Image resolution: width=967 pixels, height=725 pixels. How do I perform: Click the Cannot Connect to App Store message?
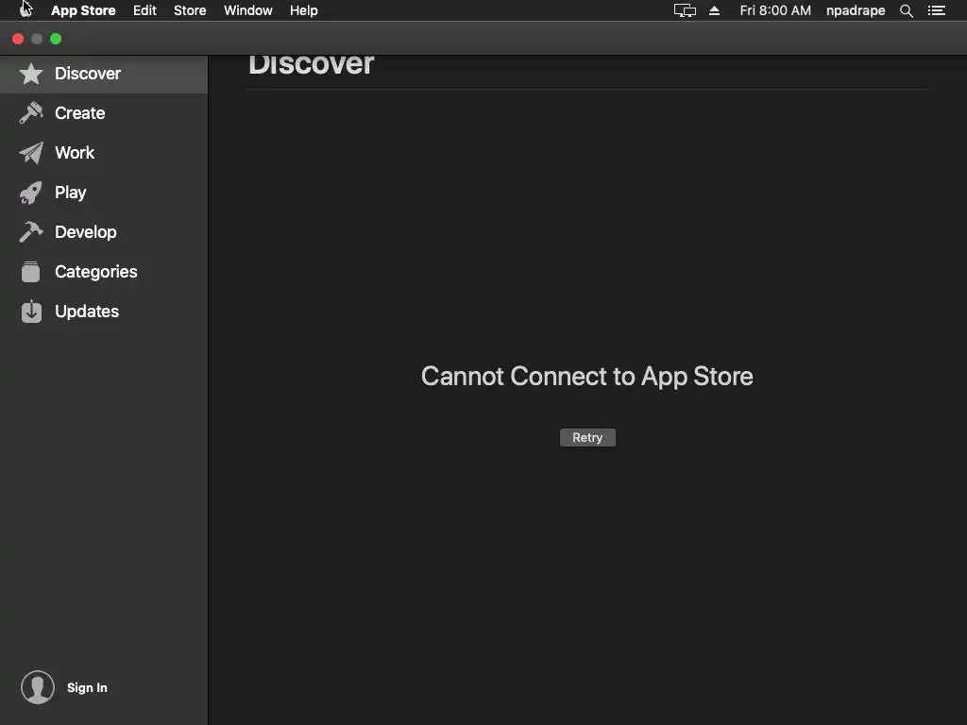pos(587,376)
